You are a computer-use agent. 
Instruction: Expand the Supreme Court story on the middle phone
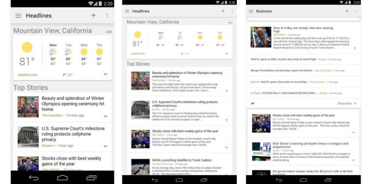[x=227, y=120]
